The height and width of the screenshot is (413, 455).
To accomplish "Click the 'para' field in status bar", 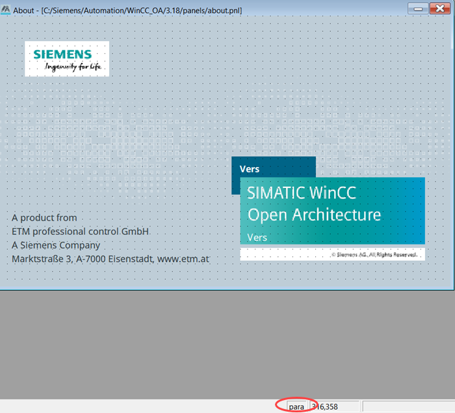I will [x=296, y=406].
